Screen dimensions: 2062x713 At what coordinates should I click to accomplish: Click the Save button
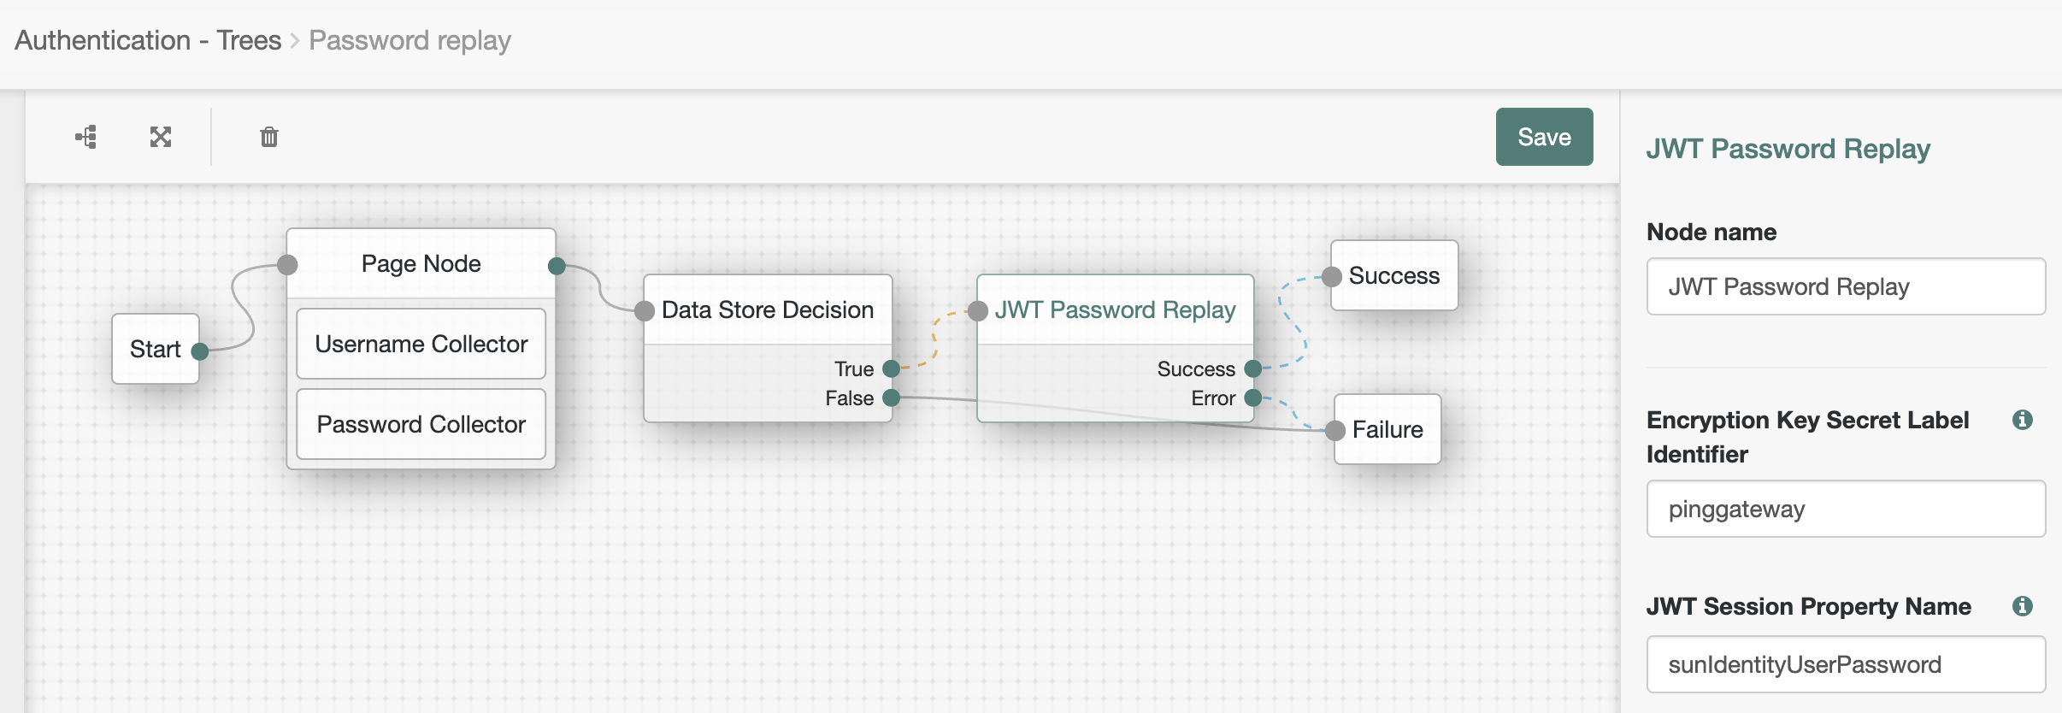click(1544, 137)
